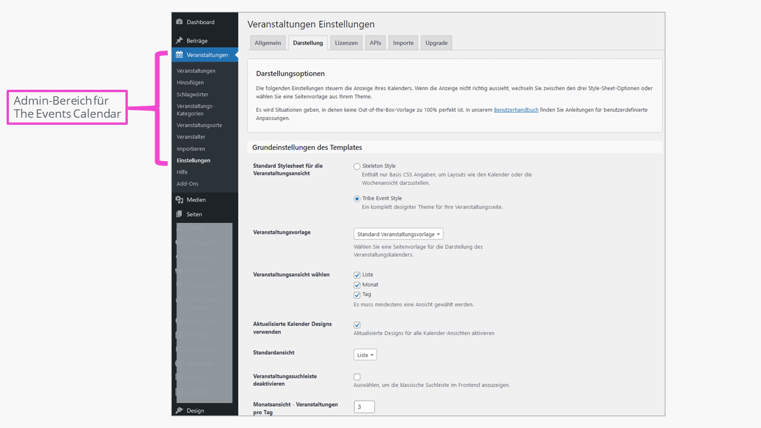Switch to the Importe tab

[403, 43]
